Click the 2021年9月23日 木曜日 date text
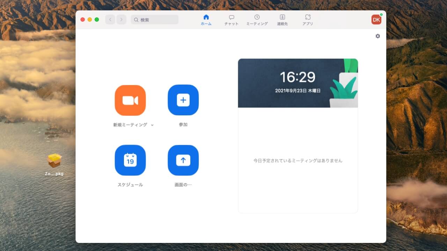 (298, 91)
